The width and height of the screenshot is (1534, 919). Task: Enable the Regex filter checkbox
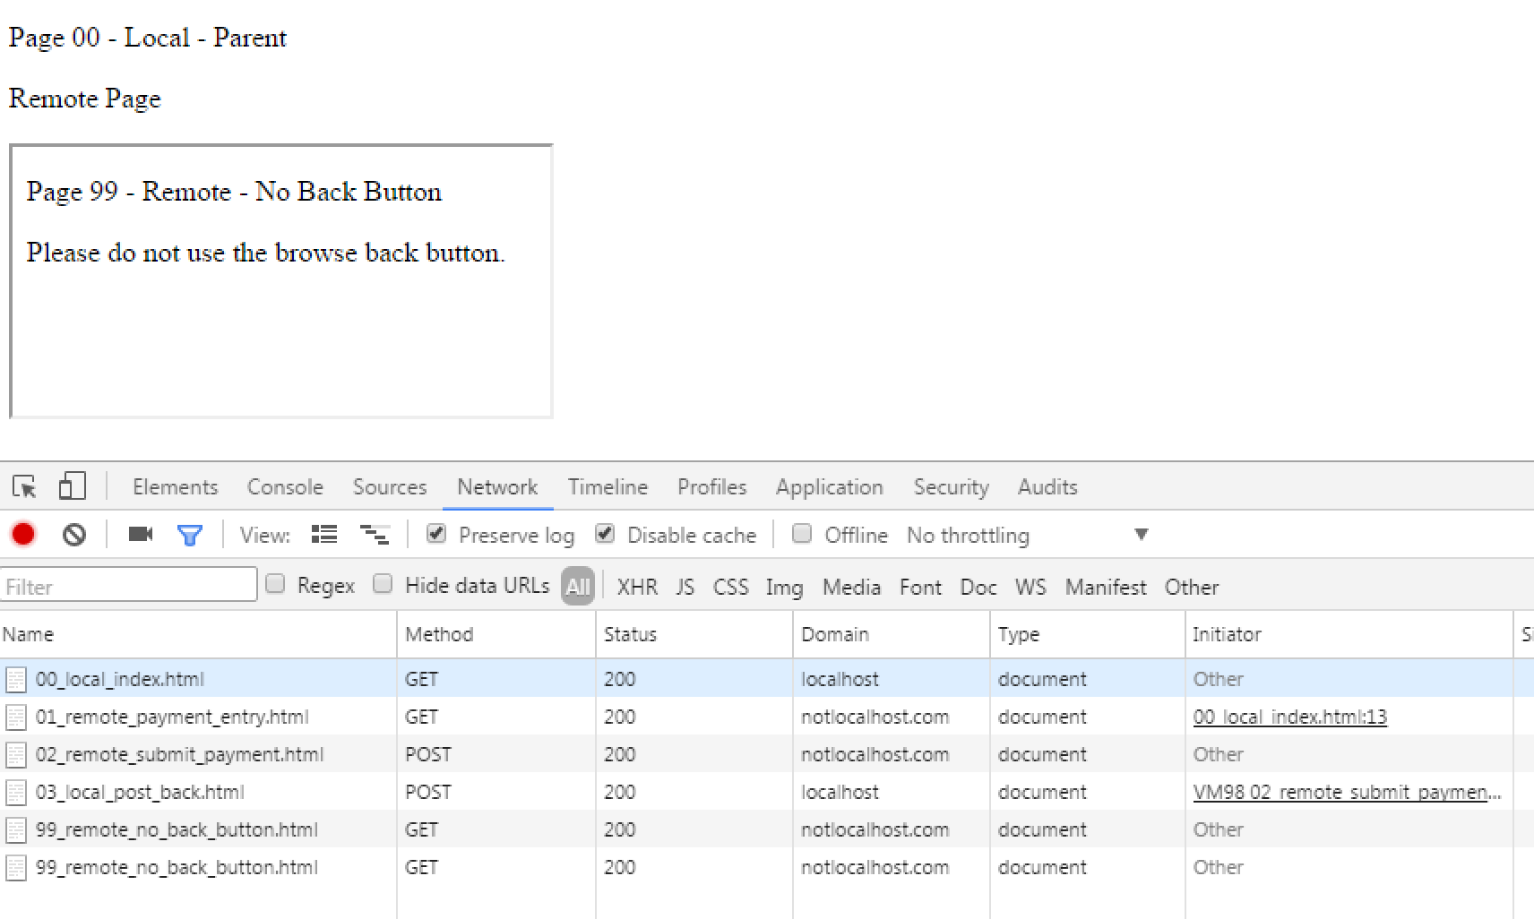click(x=275, y=584)
